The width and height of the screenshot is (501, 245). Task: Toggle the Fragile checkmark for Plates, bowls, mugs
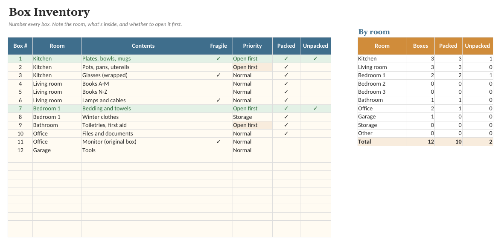tap(218, 59)
